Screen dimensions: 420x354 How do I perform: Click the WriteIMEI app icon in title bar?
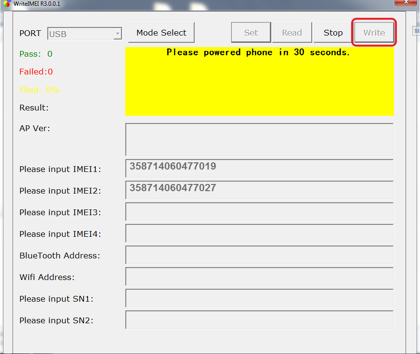(7, 3)
